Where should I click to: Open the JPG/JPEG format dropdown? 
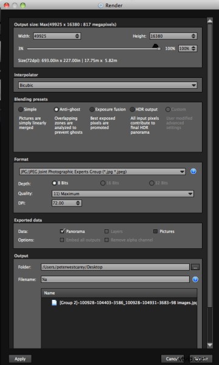tap(102, 172)
